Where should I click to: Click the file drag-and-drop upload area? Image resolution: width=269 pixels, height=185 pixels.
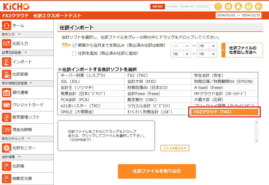pos(106,136)
